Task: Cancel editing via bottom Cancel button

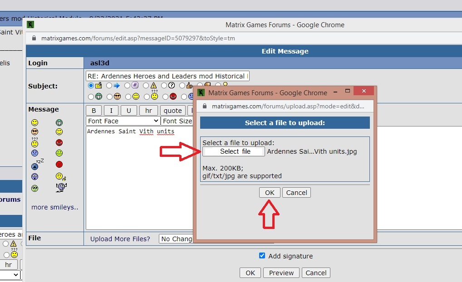Action: [316, 273]
